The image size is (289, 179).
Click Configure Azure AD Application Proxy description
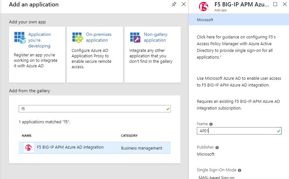[x=92, y=59]
